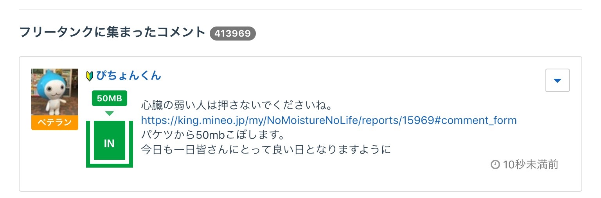Open ぴちょんくん's avatar image
Image resolution: width=601 pixels, height=198 pixels.
55,92
